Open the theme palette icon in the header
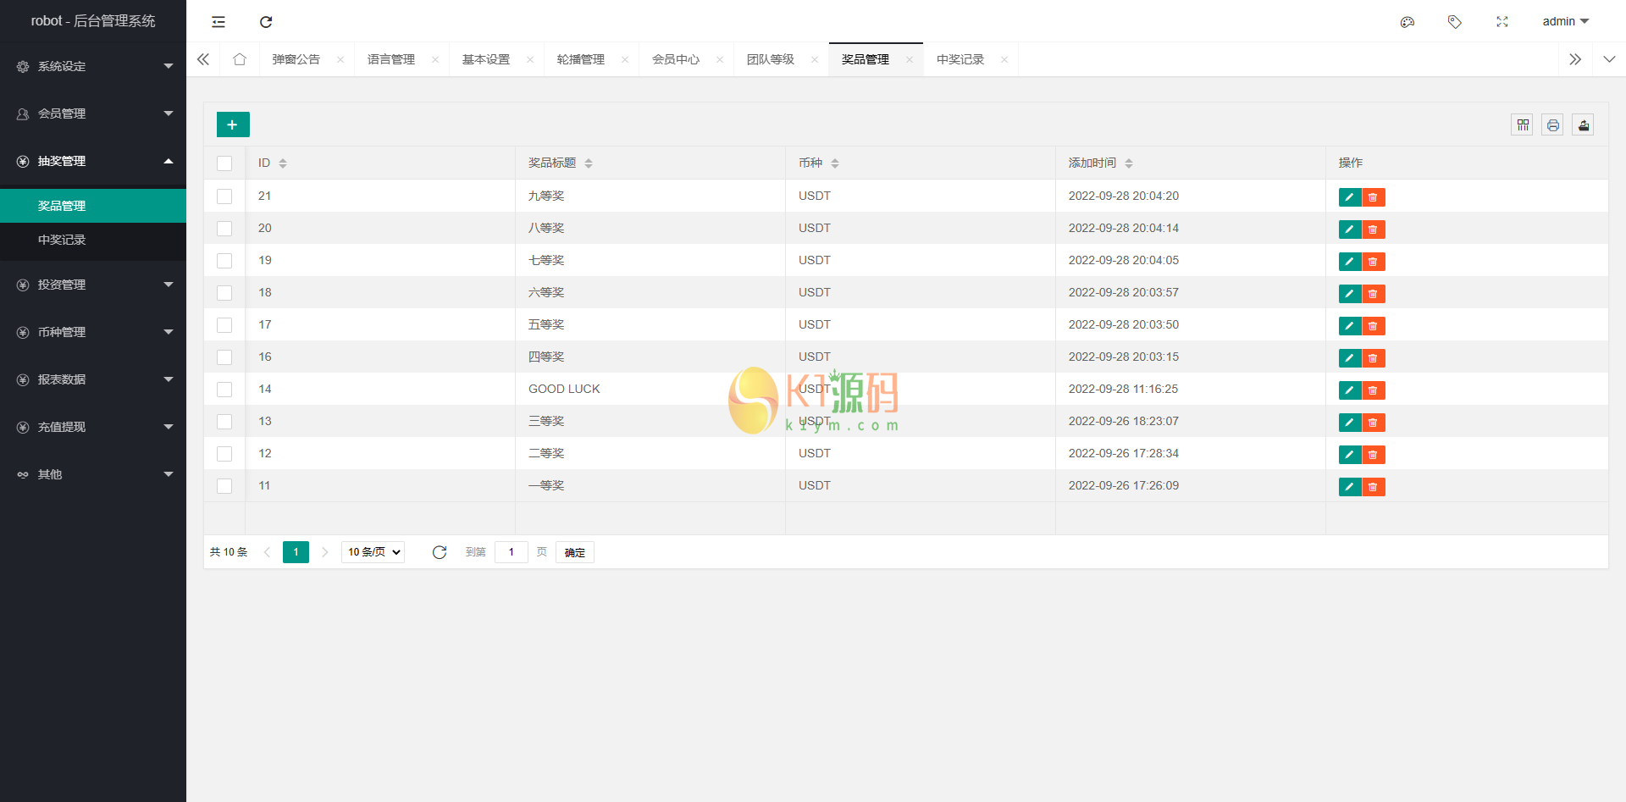The width and height of the screenshot is (1626, 802). (1408, 22)
